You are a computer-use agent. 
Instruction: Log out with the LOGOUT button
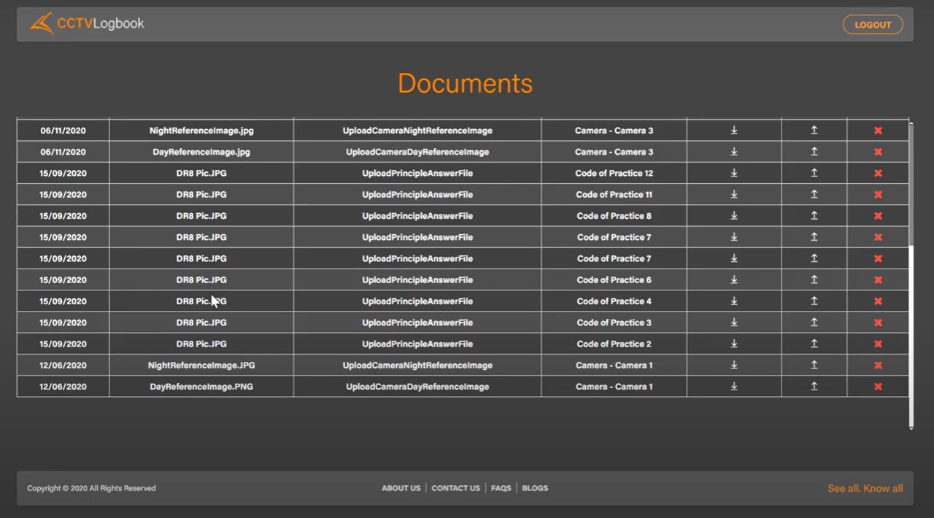point(873,25)
